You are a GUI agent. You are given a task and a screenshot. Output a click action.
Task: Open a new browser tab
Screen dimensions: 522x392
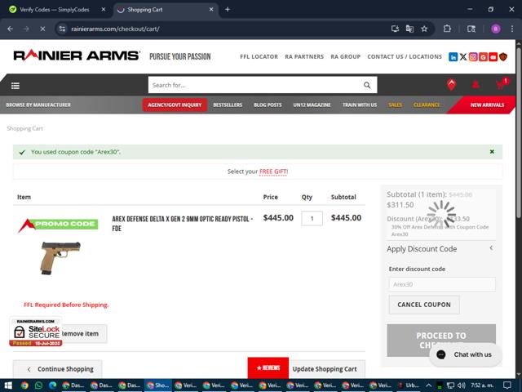[x=228, y=10]
